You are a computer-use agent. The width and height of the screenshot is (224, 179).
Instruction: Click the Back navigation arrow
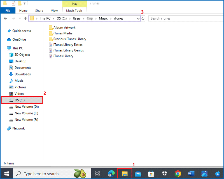click(5, 18)
